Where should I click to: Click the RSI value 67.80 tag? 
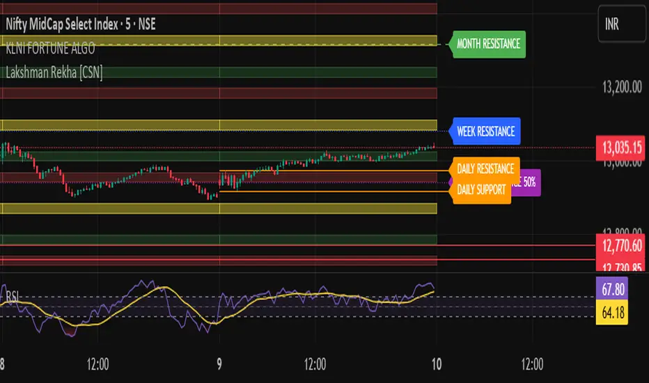pyautogui.click(x=612, y=288)
